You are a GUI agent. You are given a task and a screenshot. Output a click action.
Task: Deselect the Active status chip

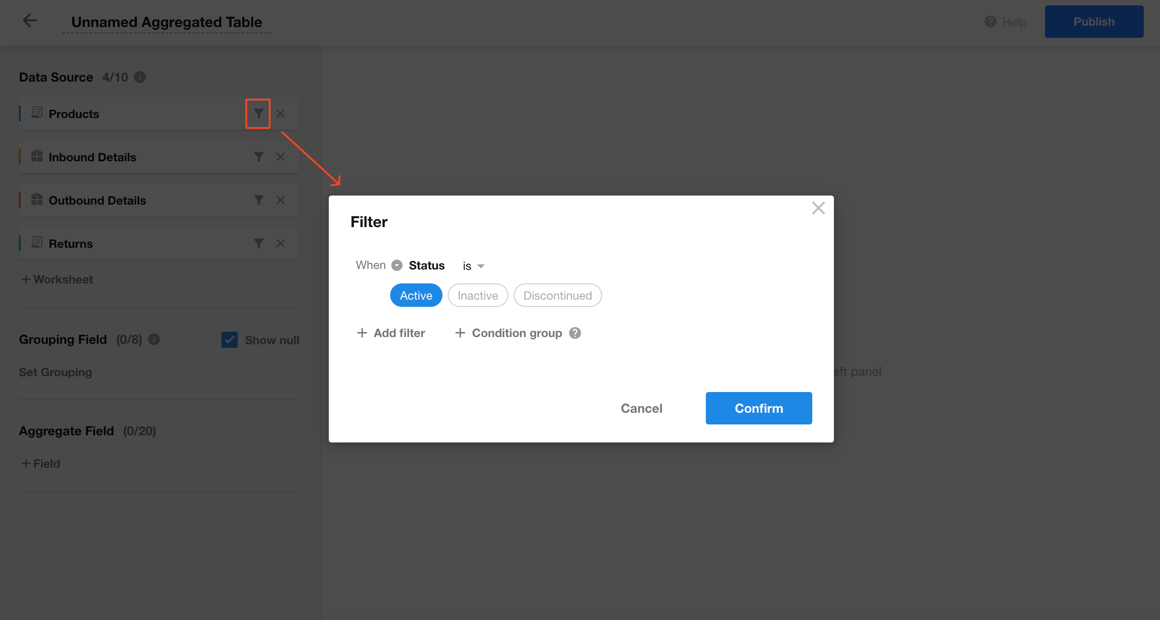coord(416,296)
